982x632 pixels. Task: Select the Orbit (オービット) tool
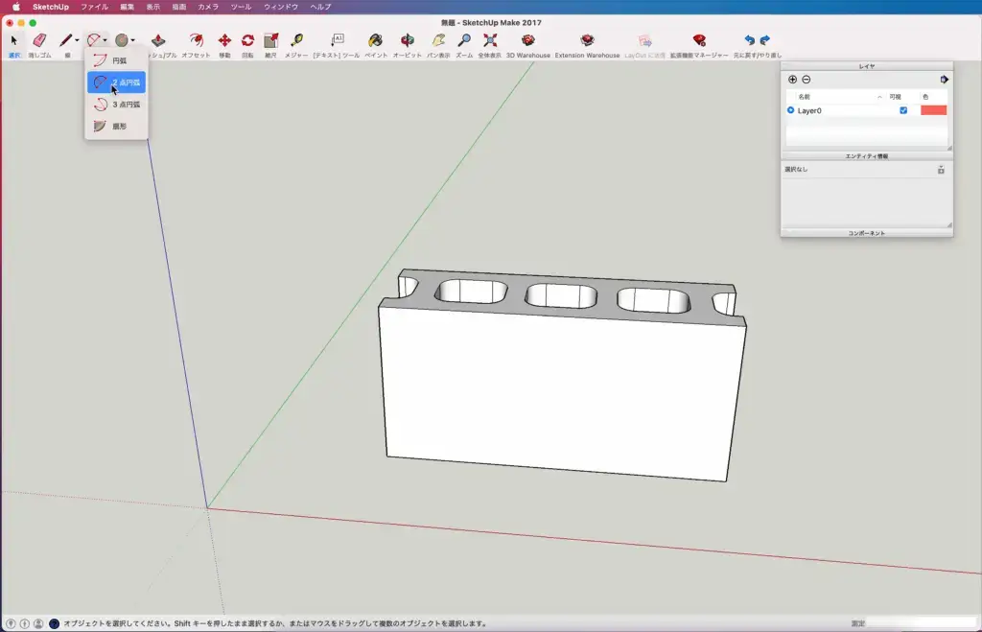[x=407, y=40]
